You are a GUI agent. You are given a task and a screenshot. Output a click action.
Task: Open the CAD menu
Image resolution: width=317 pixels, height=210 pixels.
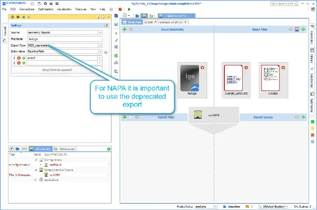[13, 9]
